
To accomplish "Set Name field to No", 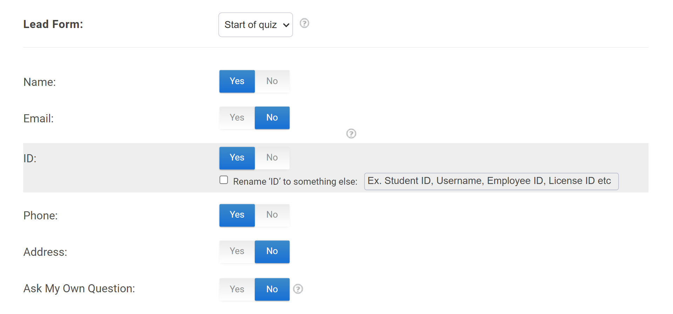I will 272,81.
